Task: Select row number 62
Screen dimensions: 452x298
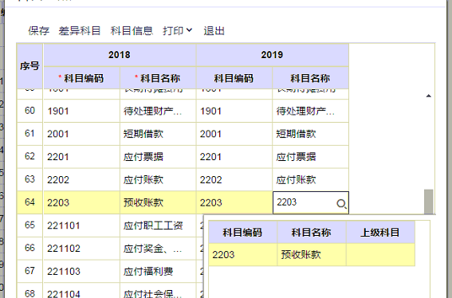Action: 29,157
